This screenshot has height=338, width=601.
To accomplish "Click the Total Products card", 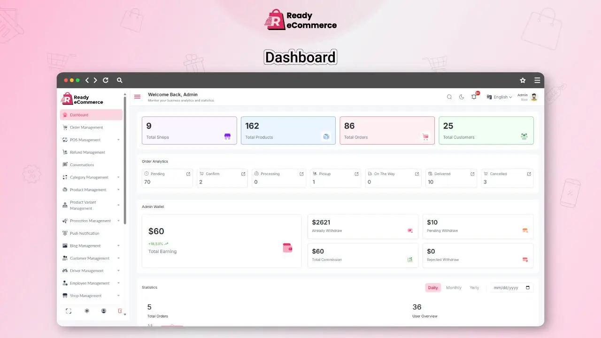I will tap(288, 131).
